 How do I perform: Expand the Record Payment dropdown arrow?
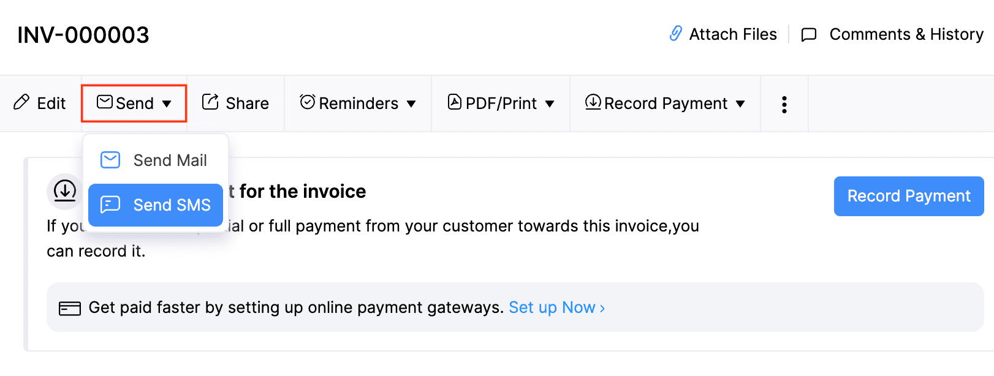(x=740, y=104)
